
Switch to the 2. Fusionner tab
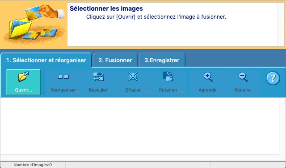tap(115, 60)
